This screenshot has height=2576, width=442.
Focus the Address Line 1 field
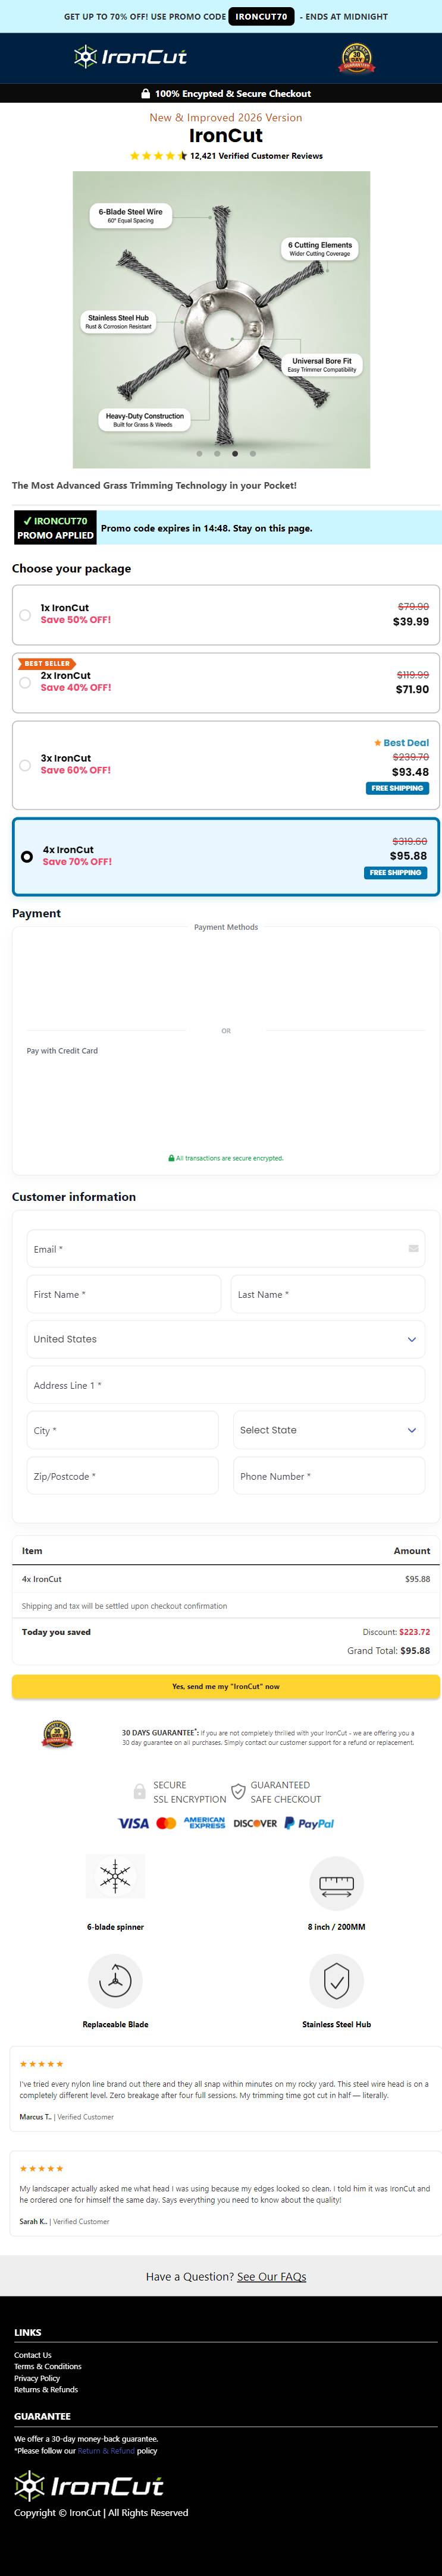225,1385
